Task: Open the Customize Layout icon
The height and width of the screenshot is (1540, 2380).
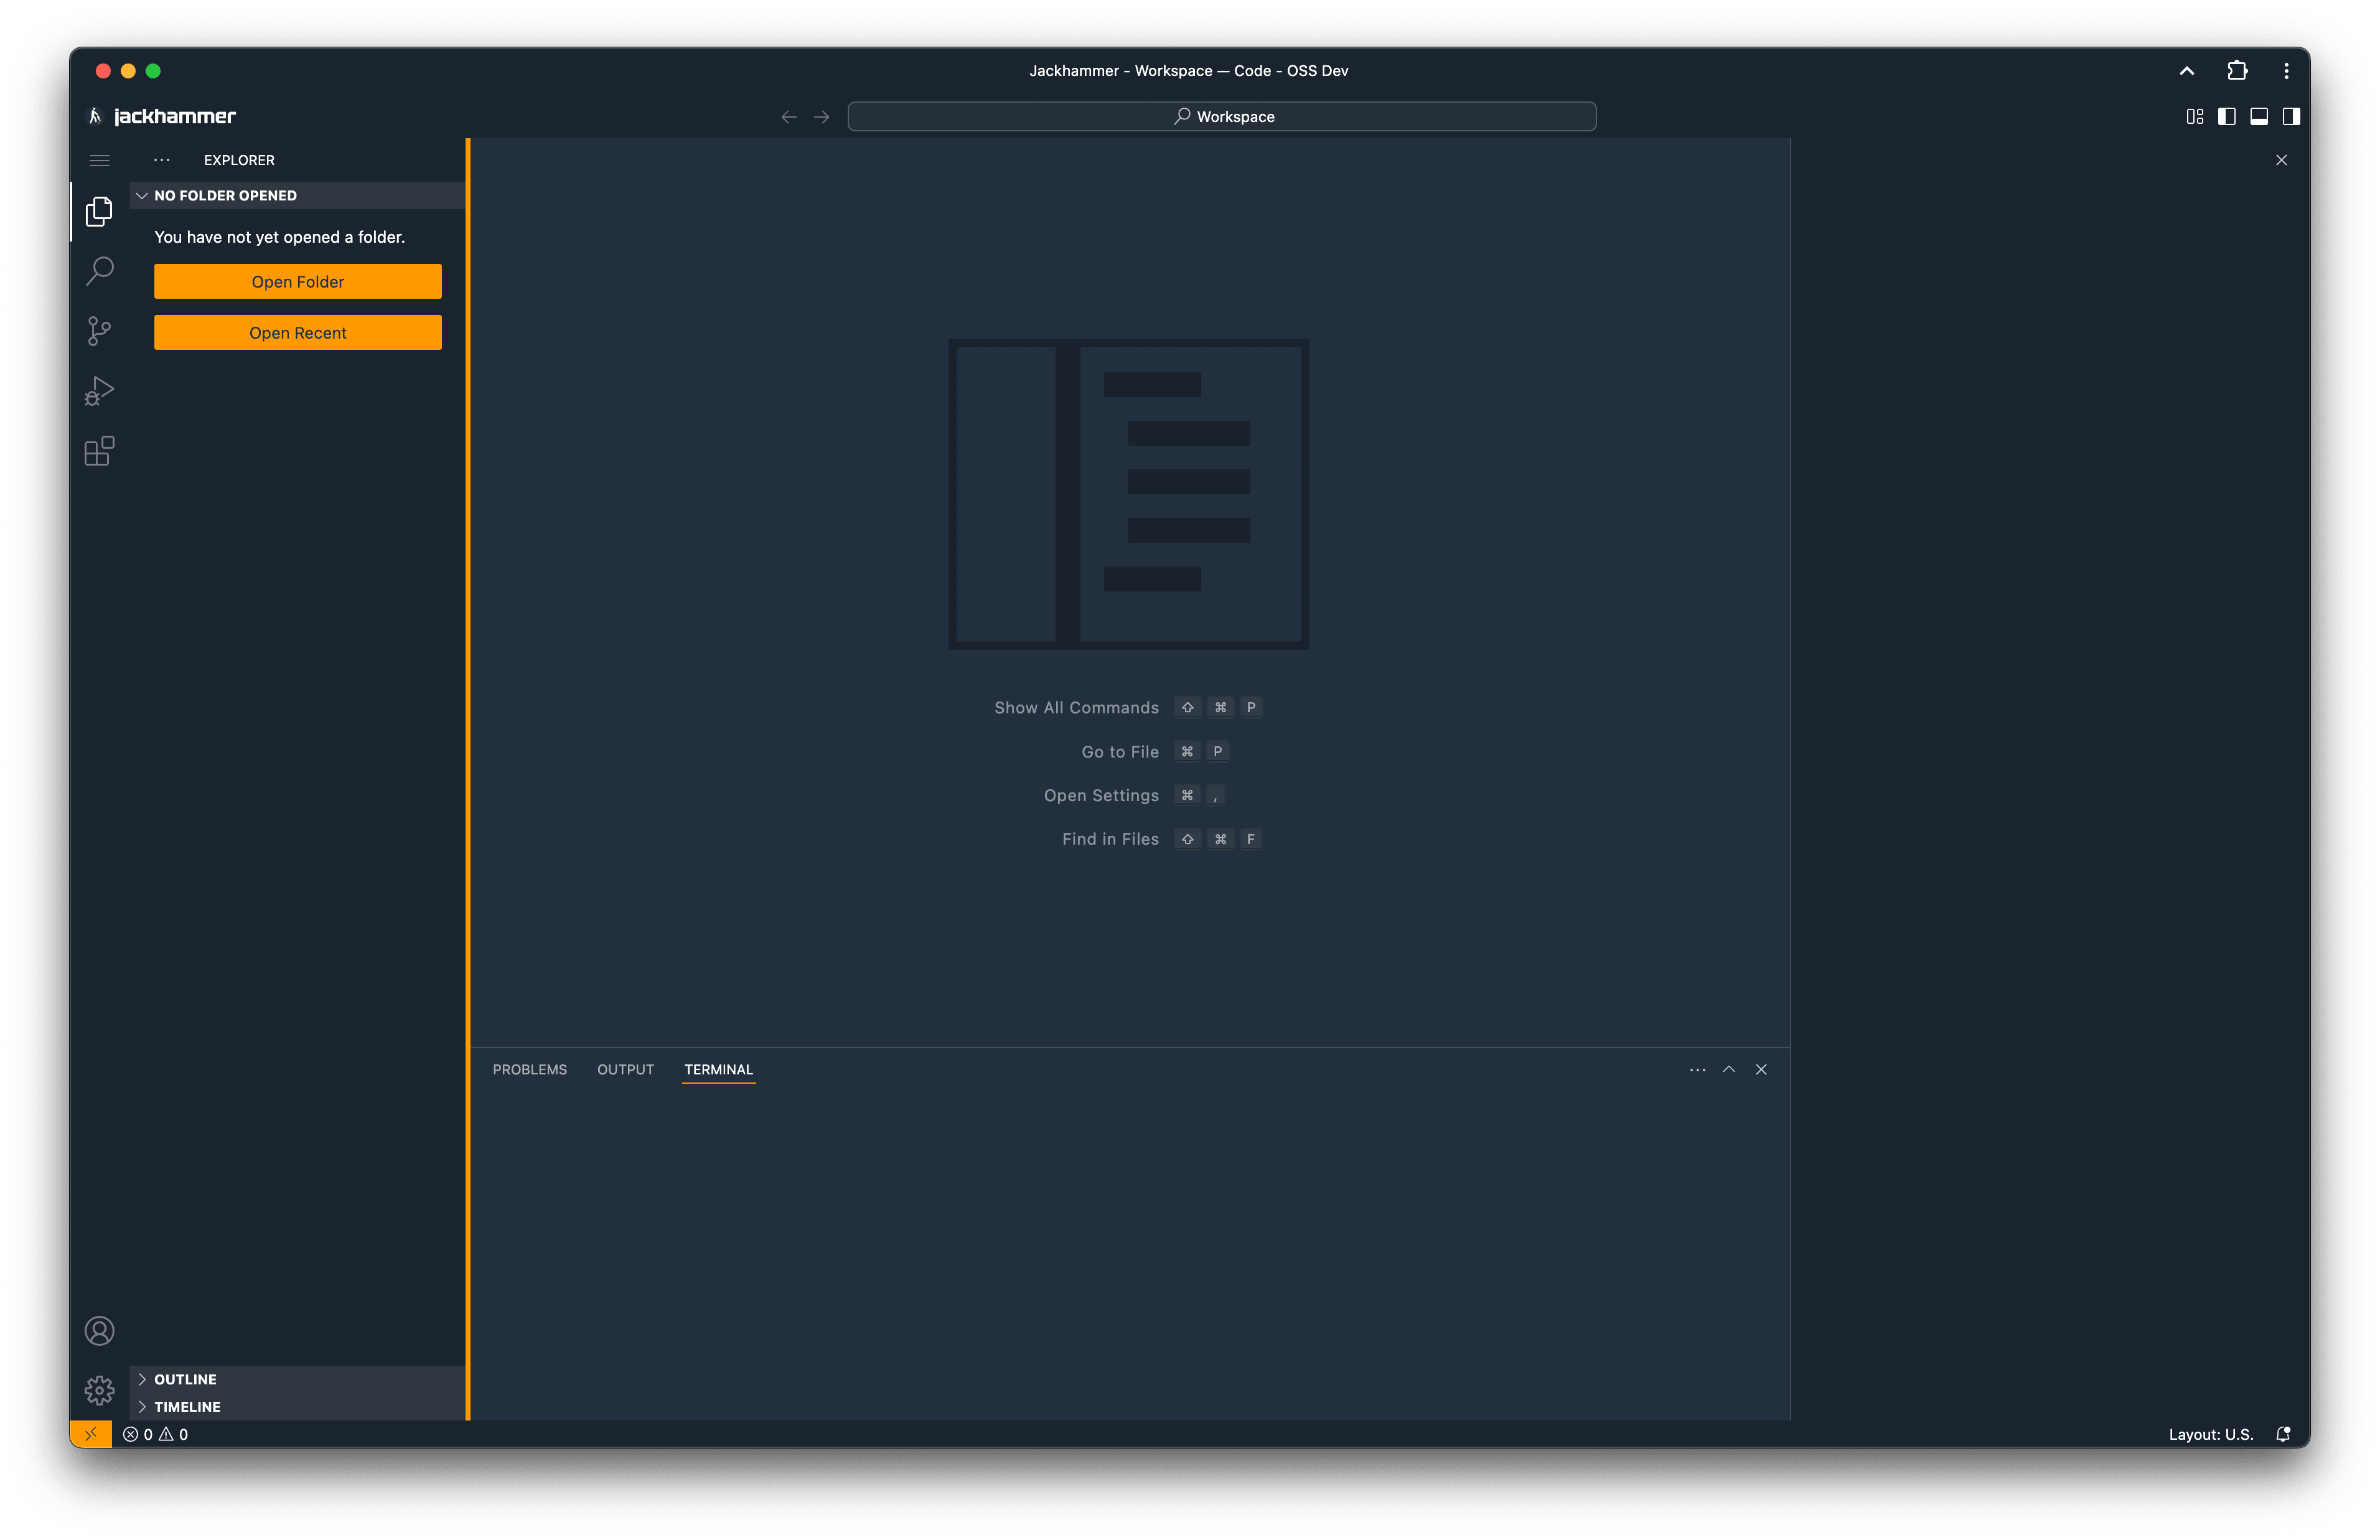Action: pyautogui.click(x=2195, y=117)
